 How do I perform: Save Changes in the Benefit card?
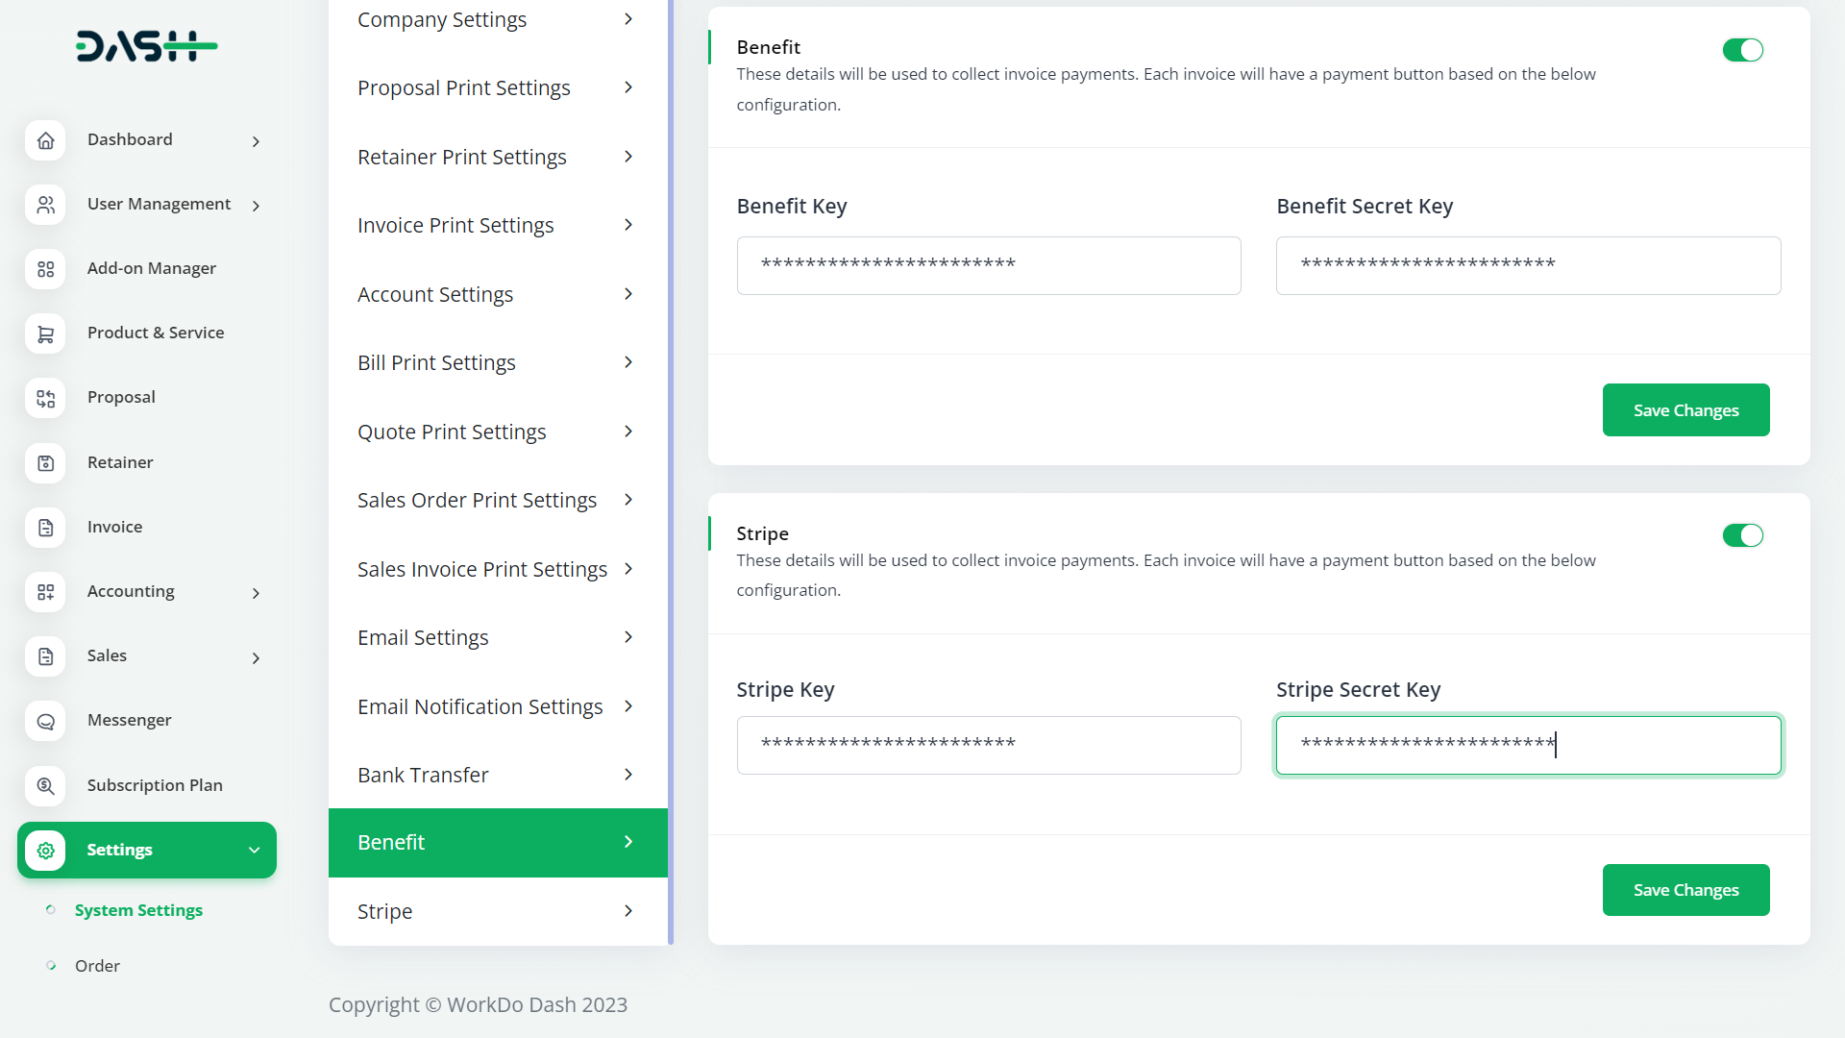[x=1685, y=410]
